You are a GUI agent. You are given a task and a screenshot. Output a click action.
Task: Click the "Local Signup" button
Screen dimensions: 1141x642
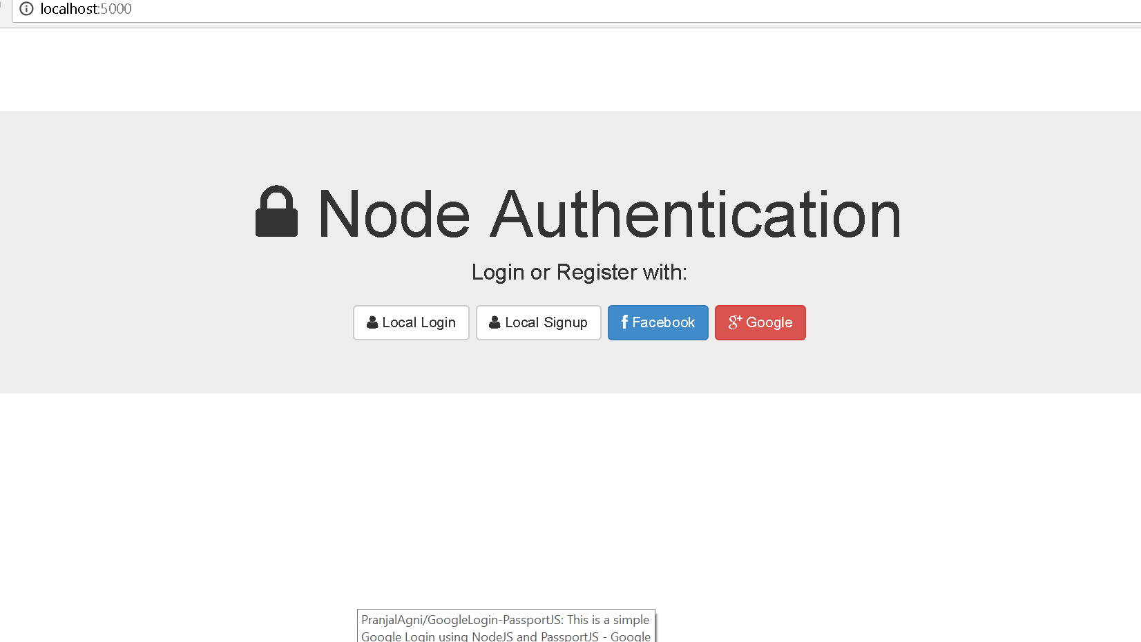[x=538, y=322]
